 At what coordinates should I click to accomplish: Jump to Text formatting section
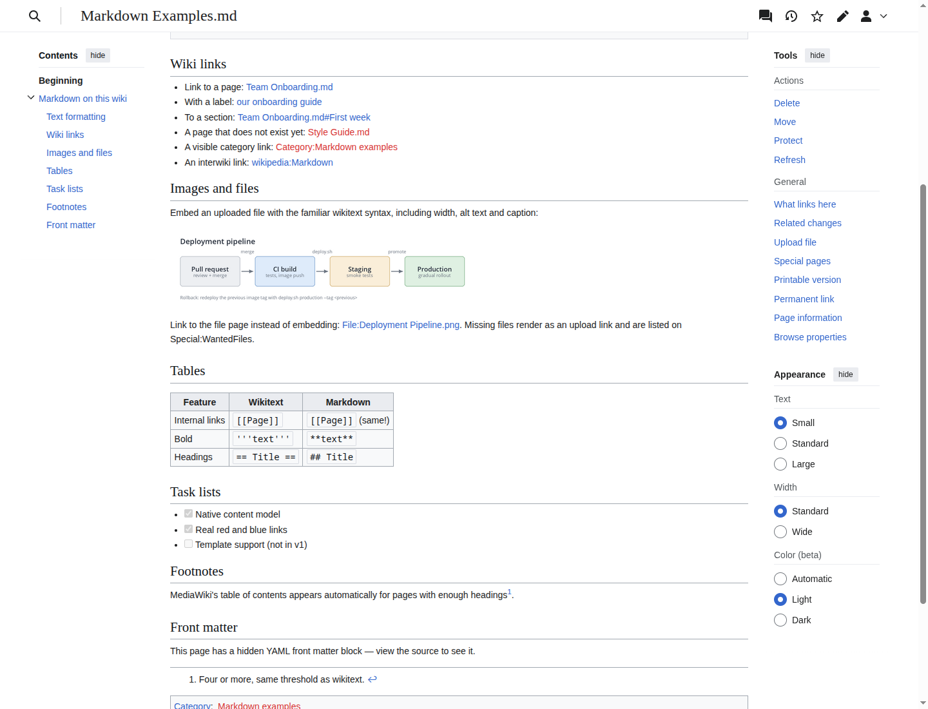click(76, 117)
